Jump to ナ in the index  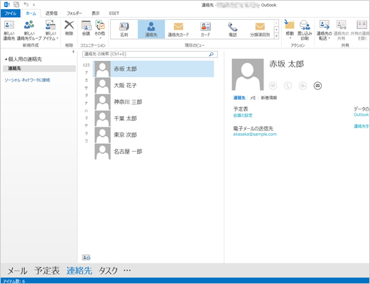(87, 103)
